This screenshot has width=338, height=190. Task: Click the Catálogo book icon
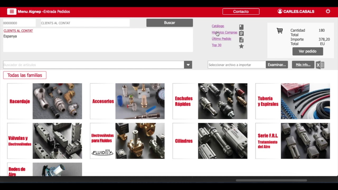(241, 27)
